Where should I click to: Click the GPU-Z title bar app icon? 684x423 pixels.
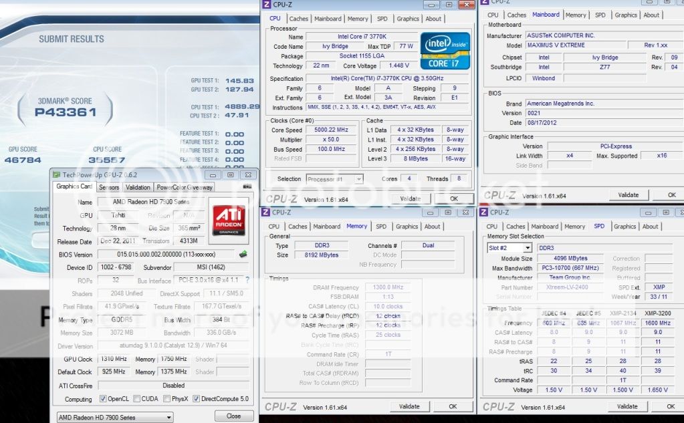(x=58, y=174)
